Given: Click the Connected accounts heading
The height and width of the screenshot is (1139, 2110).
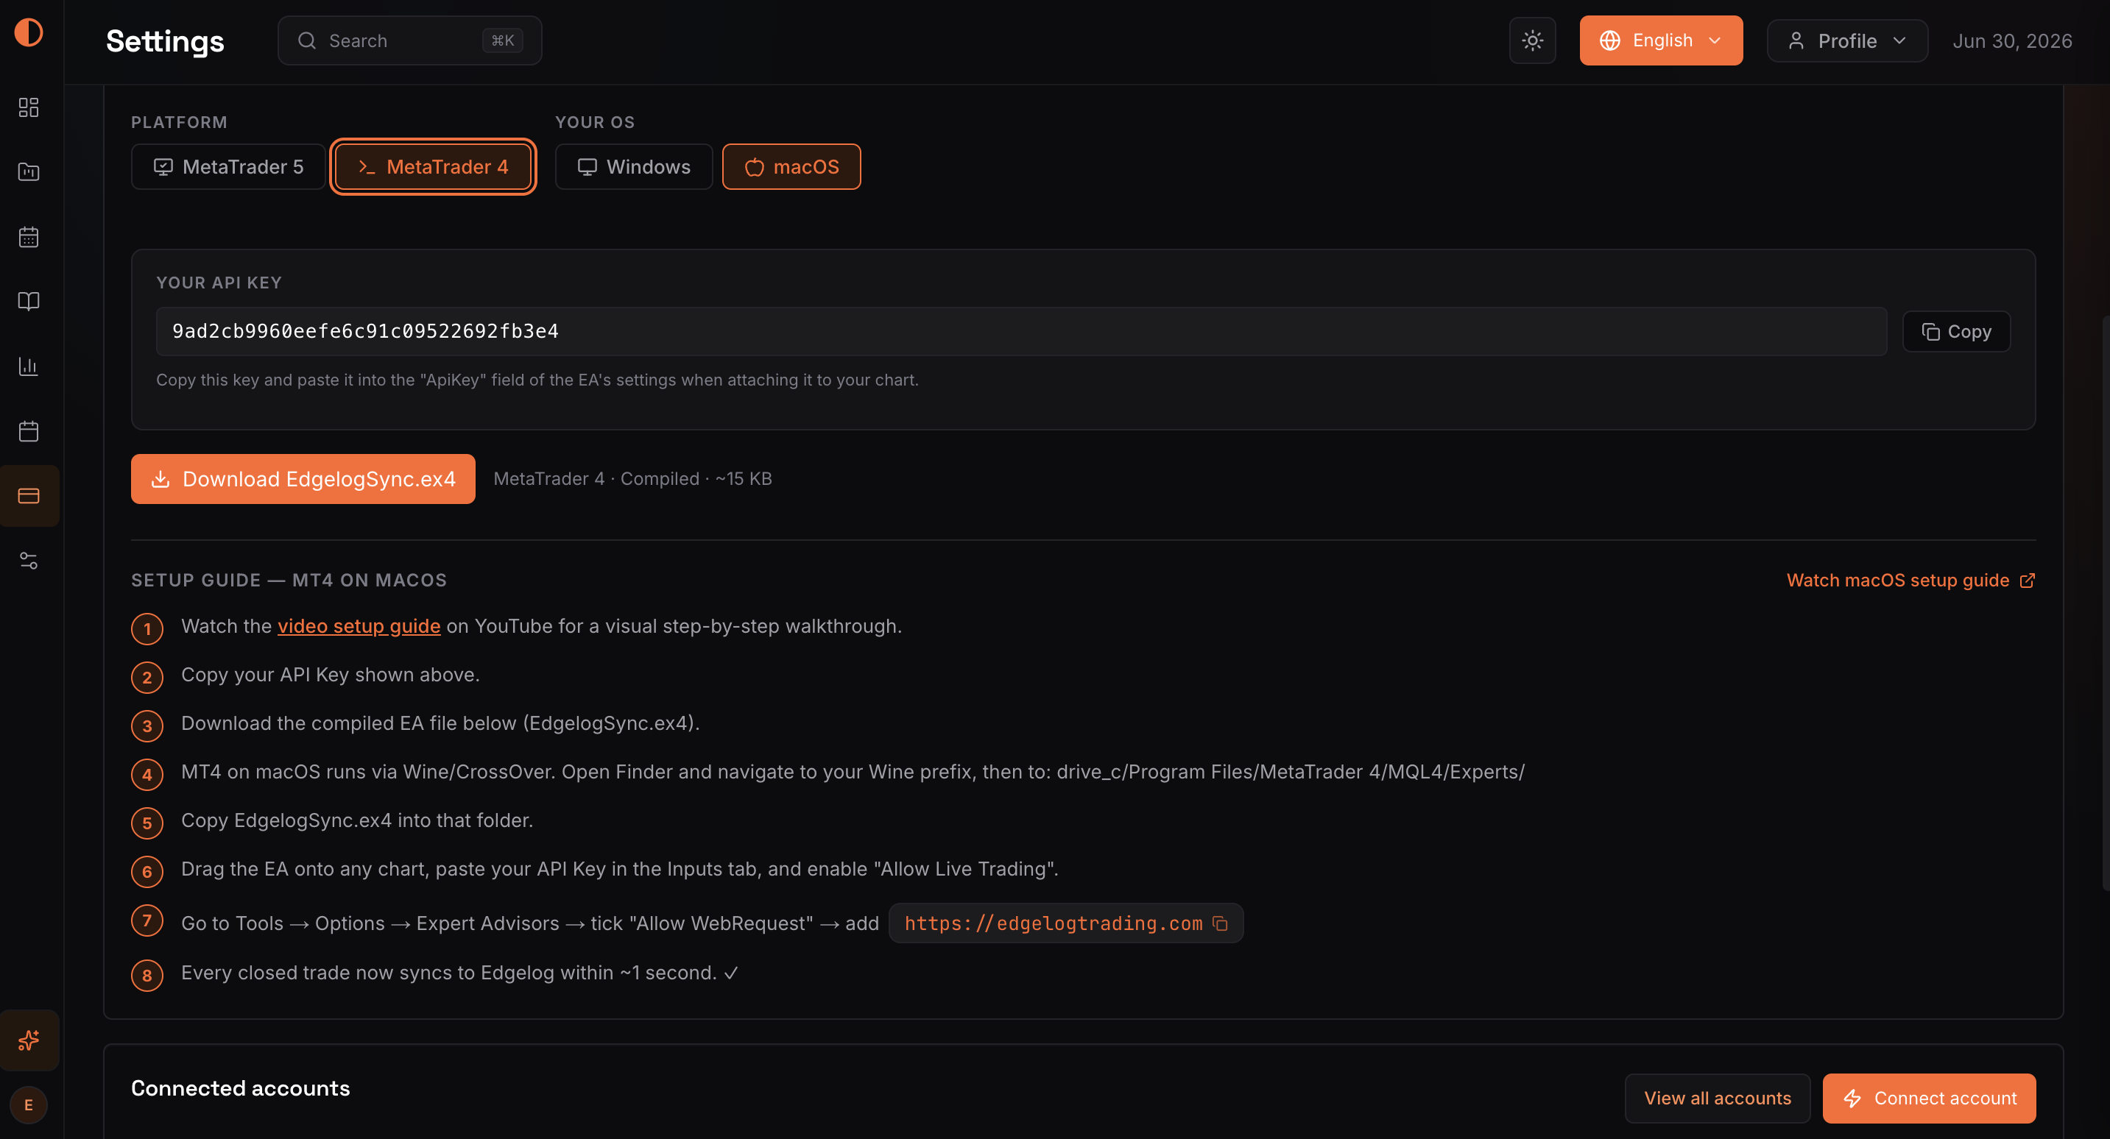Looking at the screenshot, I should 240,1087.
